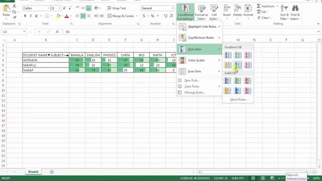Toggle Align Right
Screen dimensions: 322x181
point(89,16)
